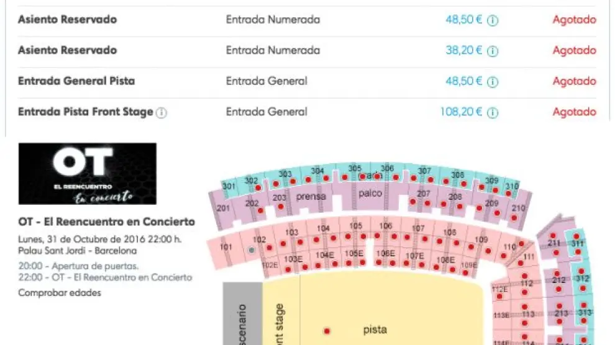This screenshot has height=345, width=615.
Task: Click info icon next to 108,20 € price
Action: pyautogui.click(x=493, y=113)
